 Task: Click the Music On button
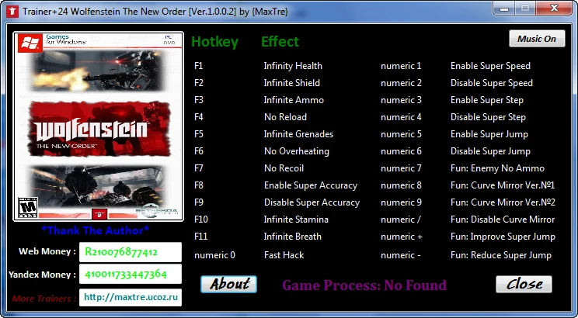pyautogui.click(x=537, y=39)
